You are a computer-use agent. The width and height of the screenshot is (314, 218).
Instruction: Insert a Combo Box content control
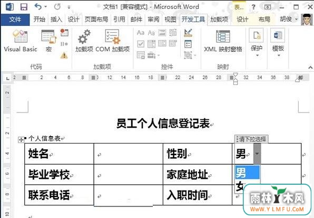151,44
